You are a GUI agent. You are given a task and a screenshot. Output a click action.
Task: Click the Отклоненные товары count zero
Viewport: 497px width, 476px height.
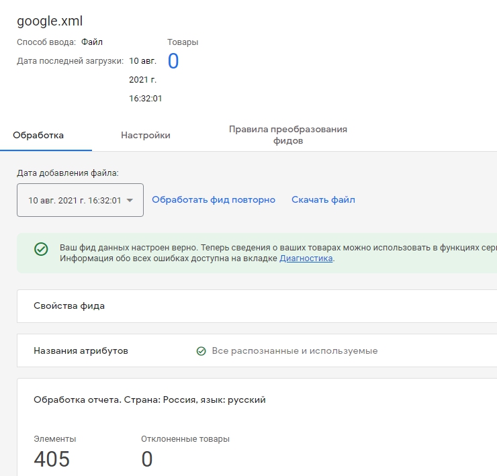[x=147, y=459]
